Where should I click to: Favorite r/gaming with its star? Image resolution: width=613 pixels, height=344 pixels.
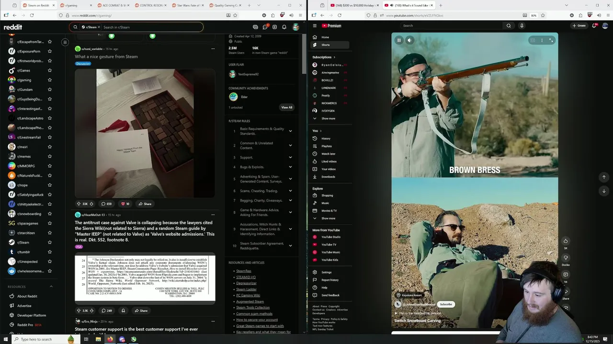[x=49, y=80]
